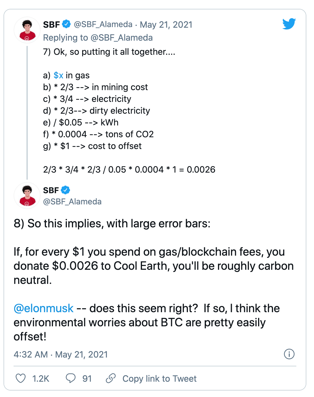Click the May 21, 2021 date link

click(x=166, y=24)
